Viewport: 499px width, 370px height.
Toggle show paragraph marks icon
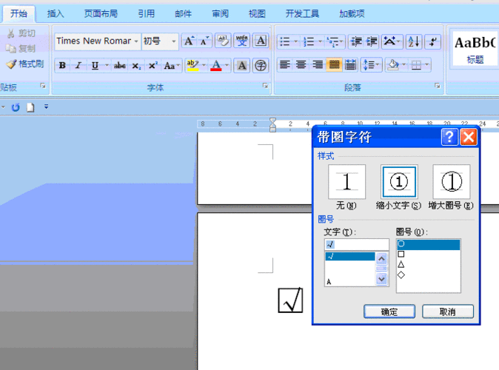(x=433, y=41)
